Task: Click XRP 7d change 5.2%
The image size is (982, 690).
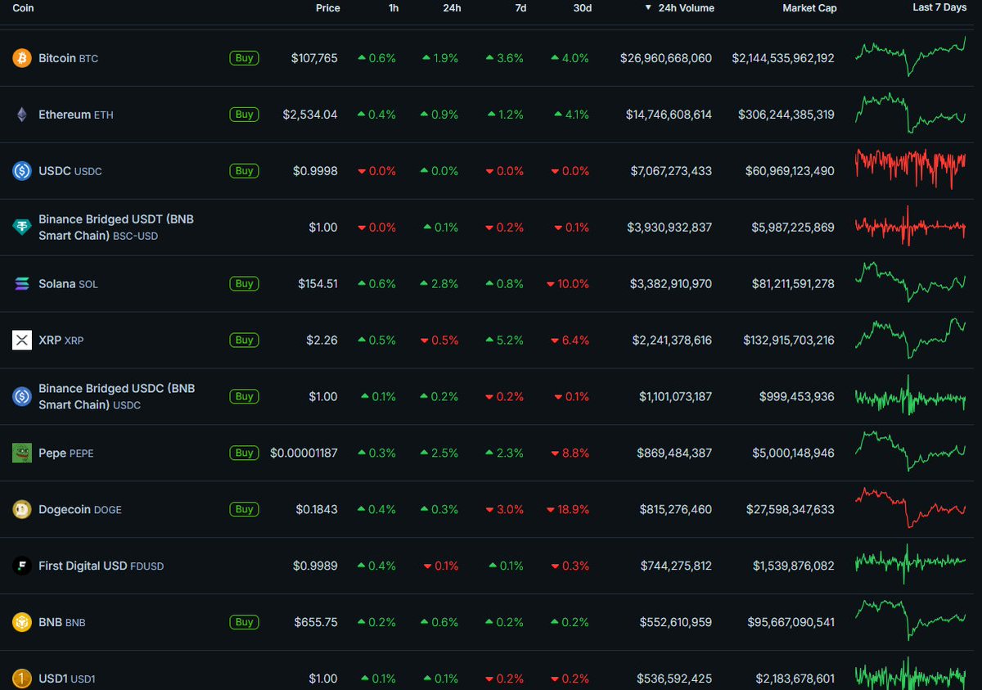Action: click(504, 340)
